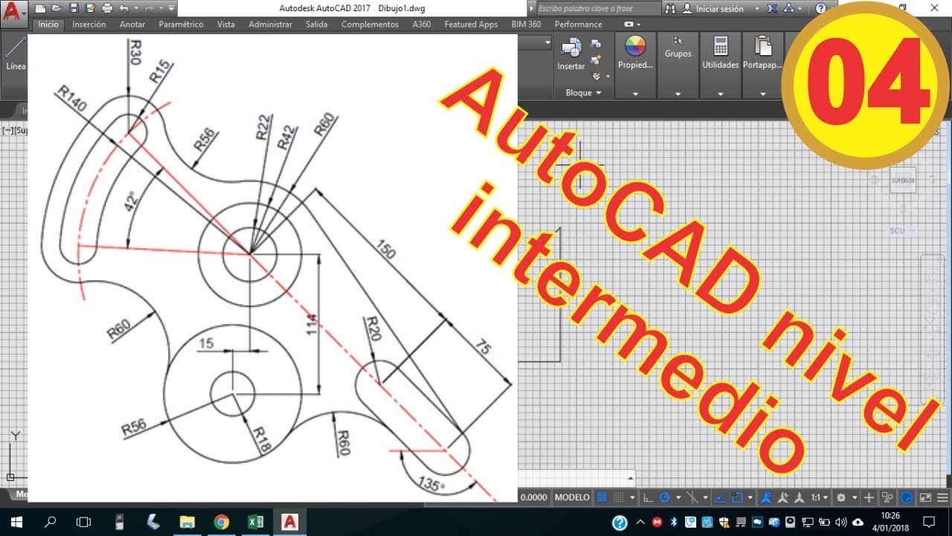Click the Plot printer icon
This screenshot has height=536, width=952.
(x=106, y=9)
